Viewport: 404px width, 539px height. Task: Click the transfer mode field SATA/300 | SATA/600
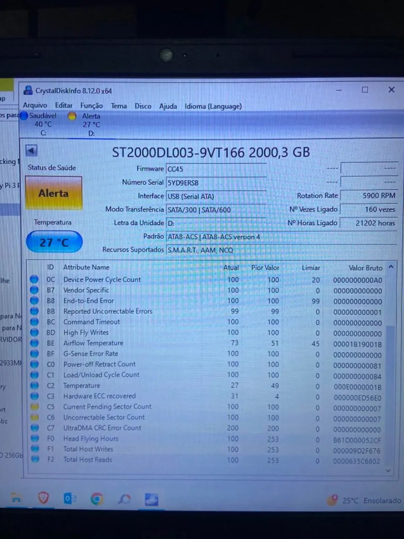point(216,210)
